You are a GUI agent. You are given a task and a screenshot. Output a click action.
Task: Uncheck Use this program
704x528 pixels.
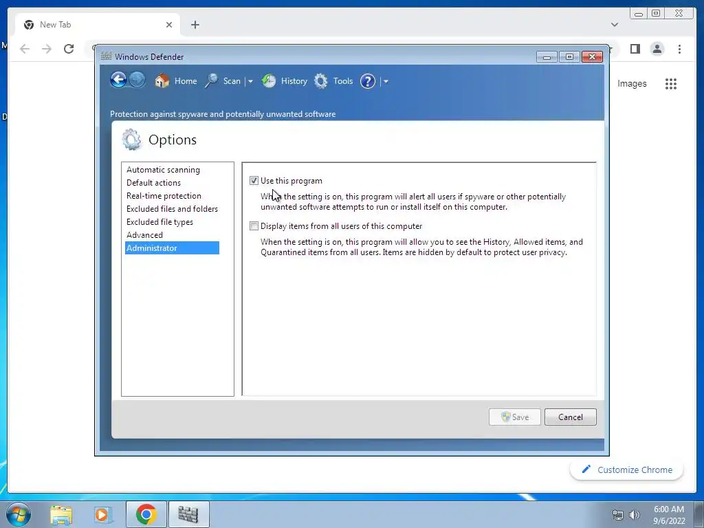(x=254, y=181)
